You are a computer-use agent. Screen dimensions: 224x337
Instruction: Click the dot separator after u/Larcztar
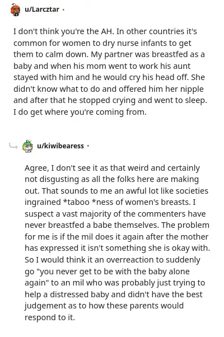pyautogui.click(x=63, y=10)
